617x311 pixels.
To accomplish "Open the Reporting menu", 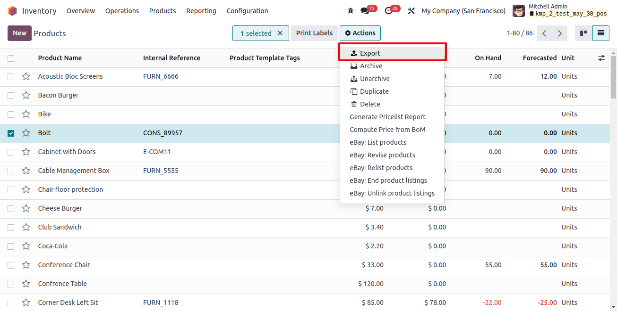I will [x=201, y=11].
